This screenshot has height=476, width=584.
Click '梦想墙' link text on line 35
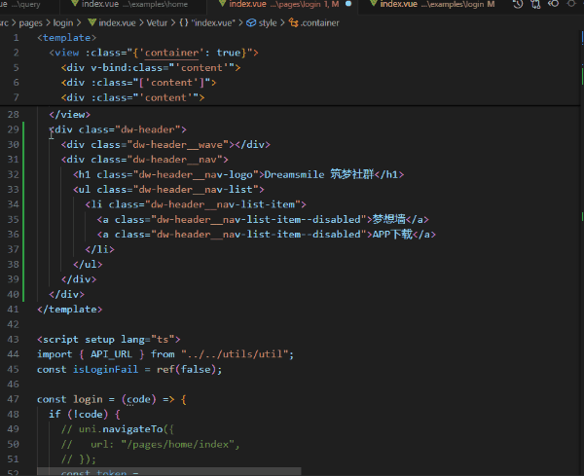[388, 219]
